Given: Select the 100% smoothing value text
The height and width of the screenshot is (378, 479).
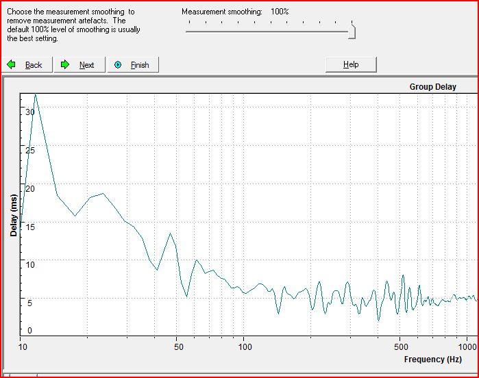Looking at the screenshot, I should click(280, 12).
